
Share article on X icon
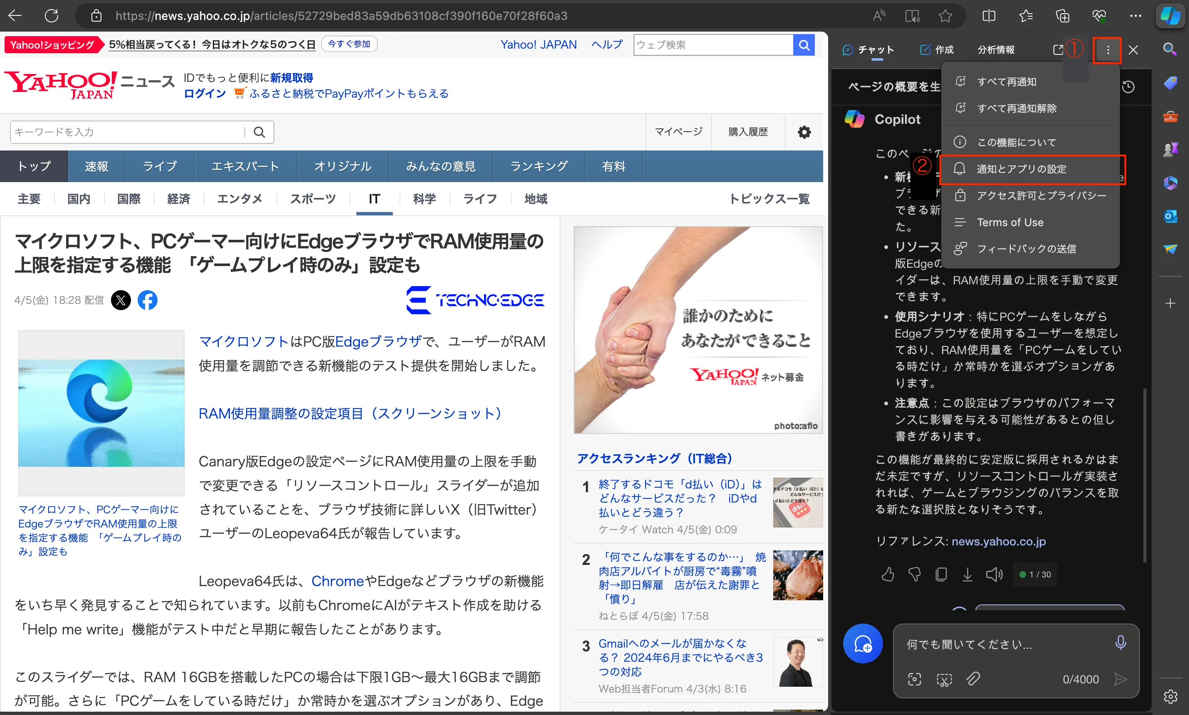pos(121,300)
